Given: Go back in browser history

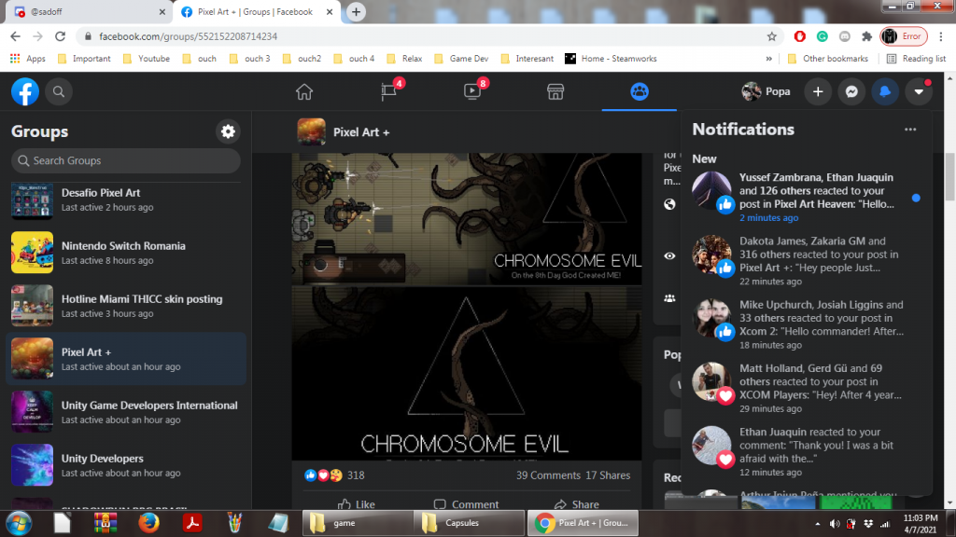Looking at the screenshot, I should tap(16, 36).
